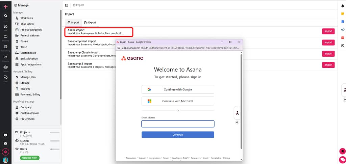Open Payment / billing
The height and width of the screenshot is (164, 346).
(30, 94)
